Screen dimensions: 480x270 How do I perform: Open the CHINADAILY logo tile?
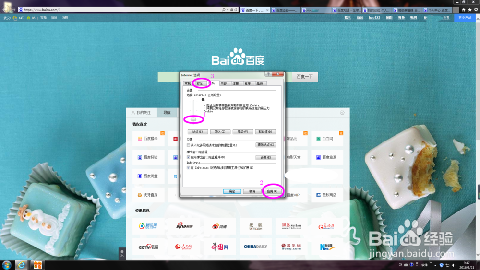[x=256, y=247]
